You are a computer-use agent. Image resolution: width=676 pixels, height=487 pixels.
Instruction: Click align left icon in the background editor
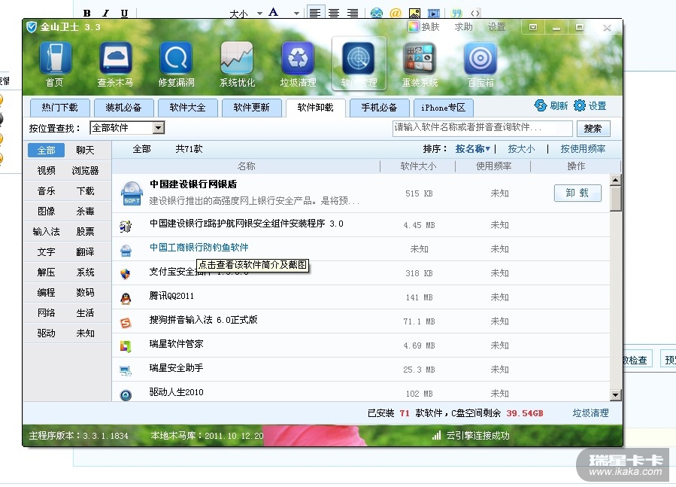tap(315, 13)
